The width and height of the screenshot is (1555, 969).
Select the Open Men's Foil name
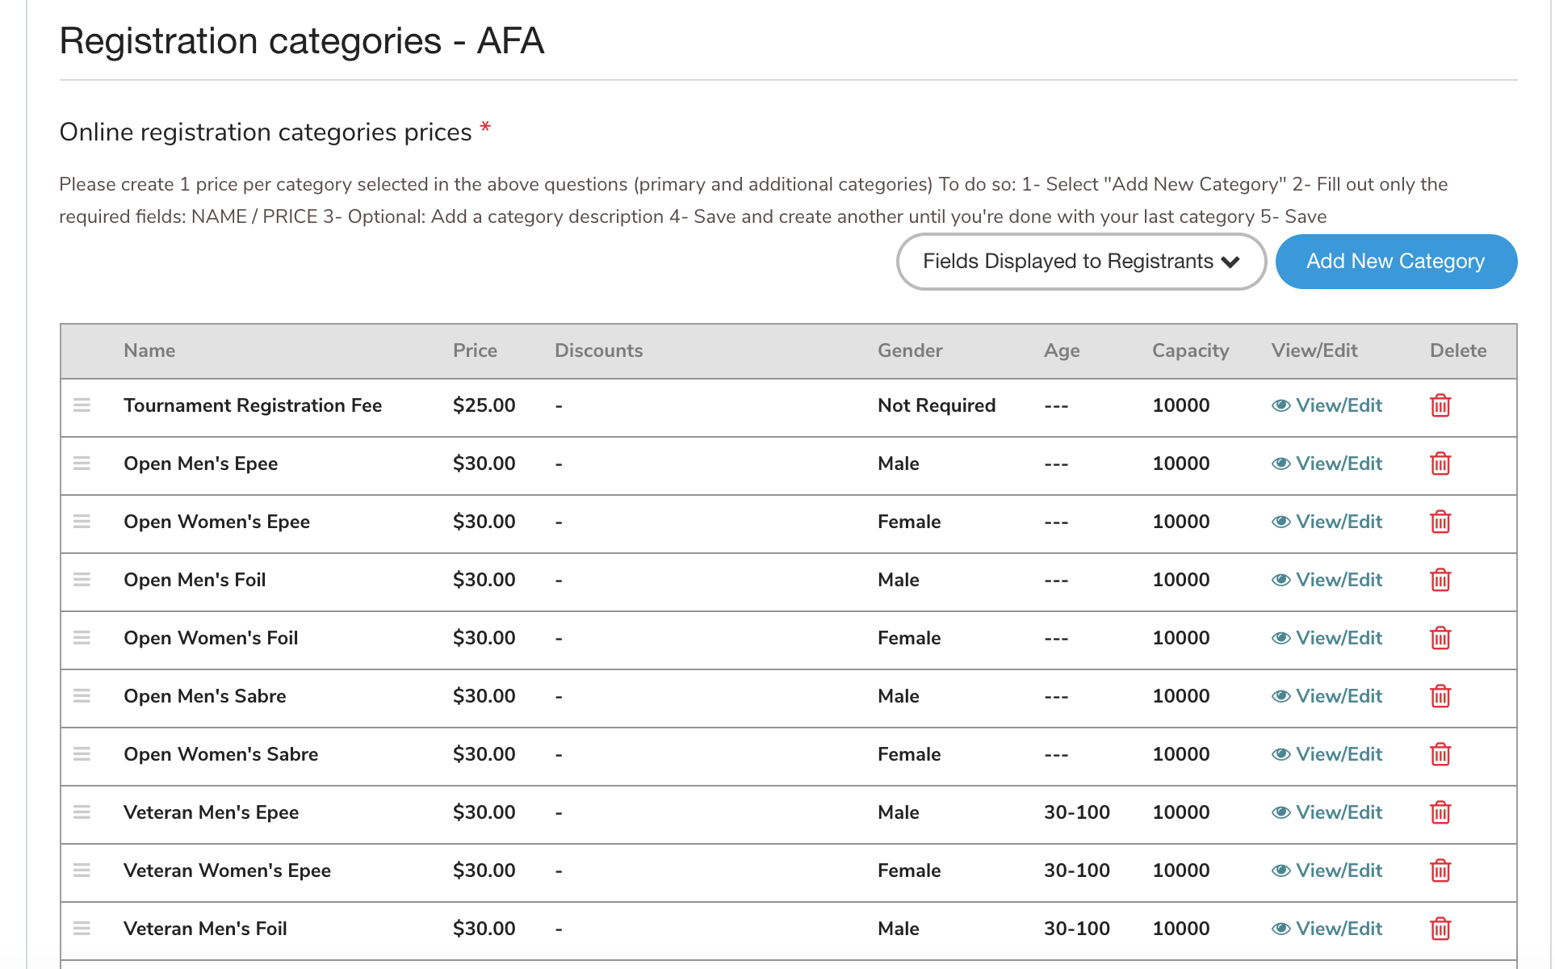(x=195, y=580)
